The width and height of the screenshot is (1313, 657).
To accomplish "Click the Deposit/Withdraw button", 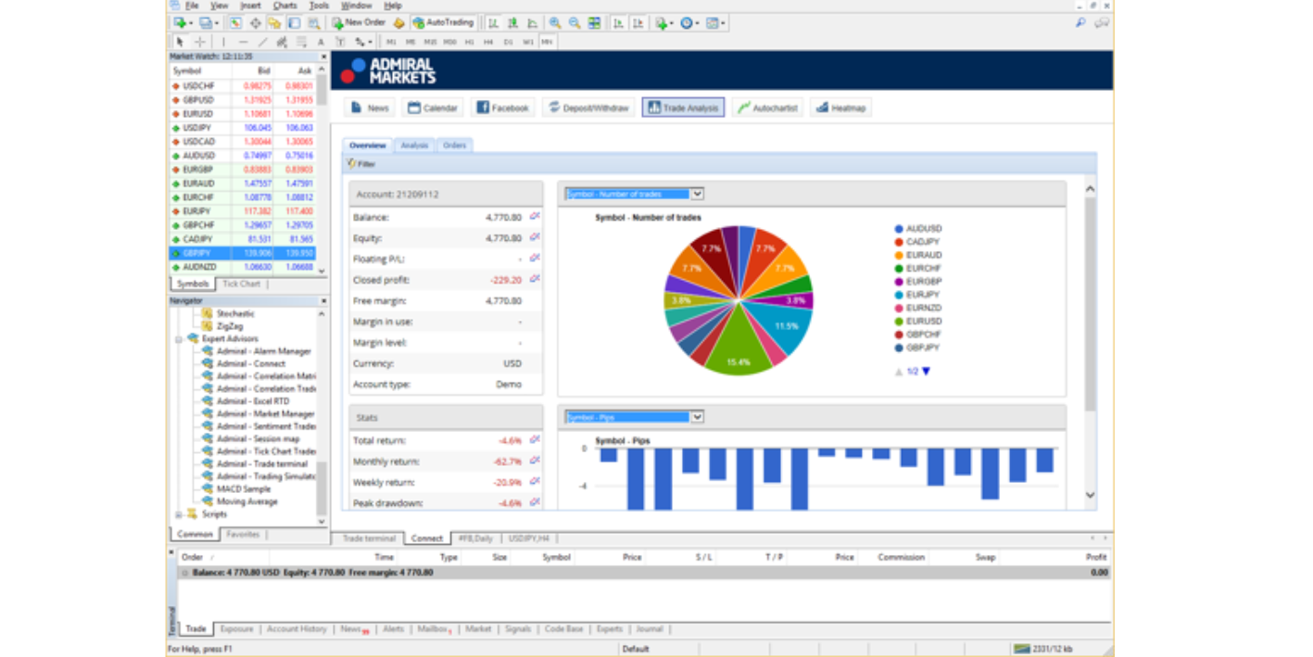I will [587, 107].
